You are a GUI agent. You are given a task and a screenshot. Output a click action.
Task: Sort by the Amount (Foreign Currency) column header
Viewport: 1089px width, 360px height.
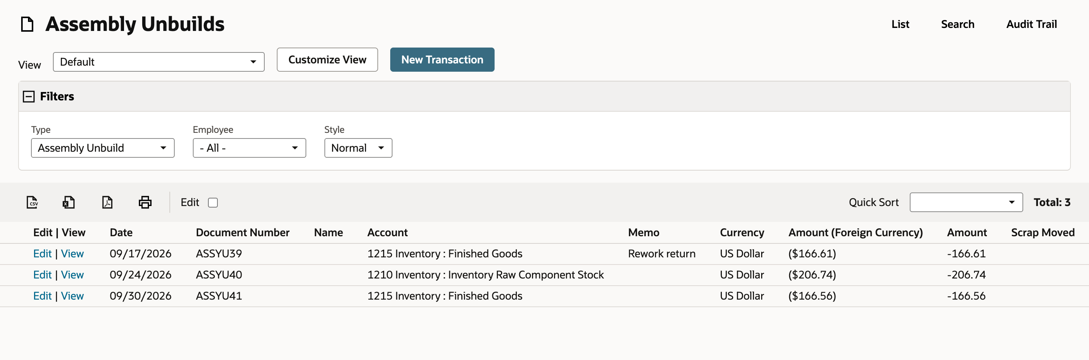[x=856, y=232]
